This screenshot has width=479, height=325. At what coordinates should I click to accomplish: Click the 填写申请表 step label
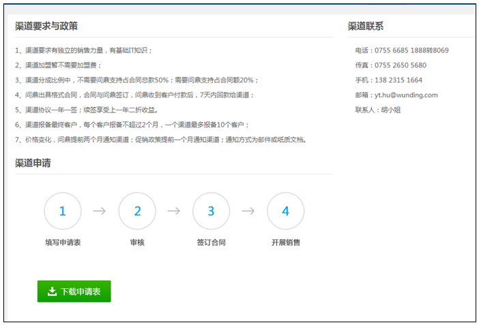point(63,243)
